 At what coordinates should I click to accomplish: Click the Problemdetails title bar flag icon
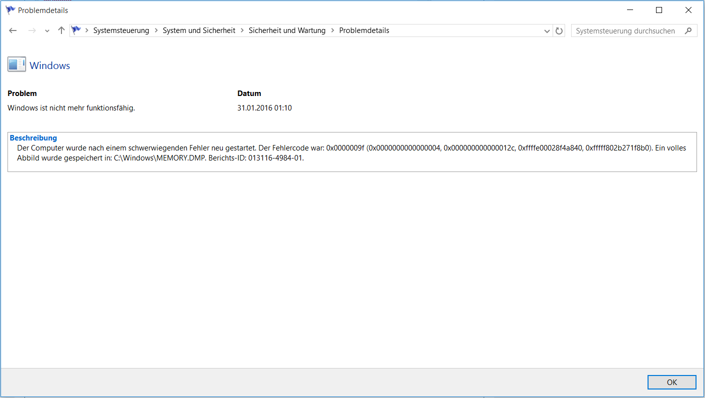(10, 10)
